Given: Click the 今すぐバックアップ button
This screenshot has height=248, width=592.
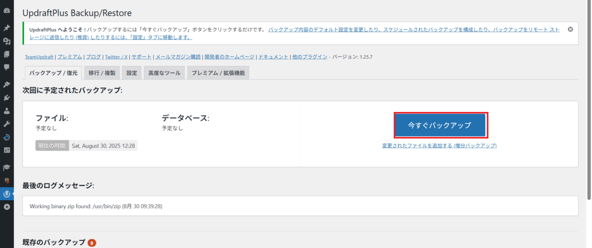Looking at the screenshot, I should tap(440, 125).
